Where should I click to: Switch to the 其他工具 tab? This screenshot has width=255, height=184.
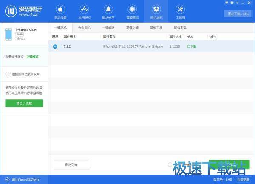point(156,28)
